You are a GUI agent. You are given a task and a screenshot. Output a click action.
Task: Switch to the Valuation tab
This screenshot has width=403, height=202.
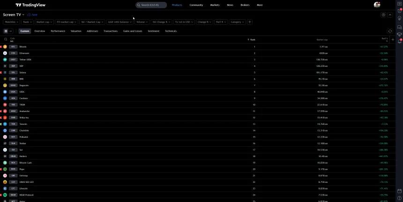pos(76,31)
